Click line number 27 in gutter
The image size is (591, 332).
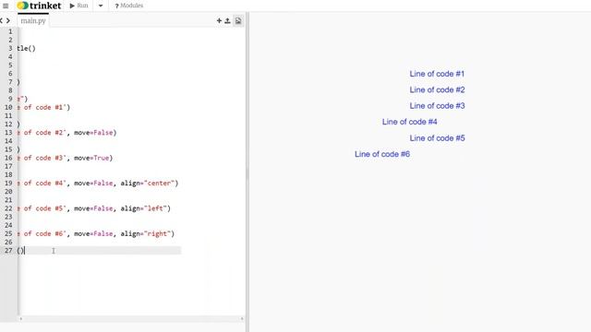point(8,250)
